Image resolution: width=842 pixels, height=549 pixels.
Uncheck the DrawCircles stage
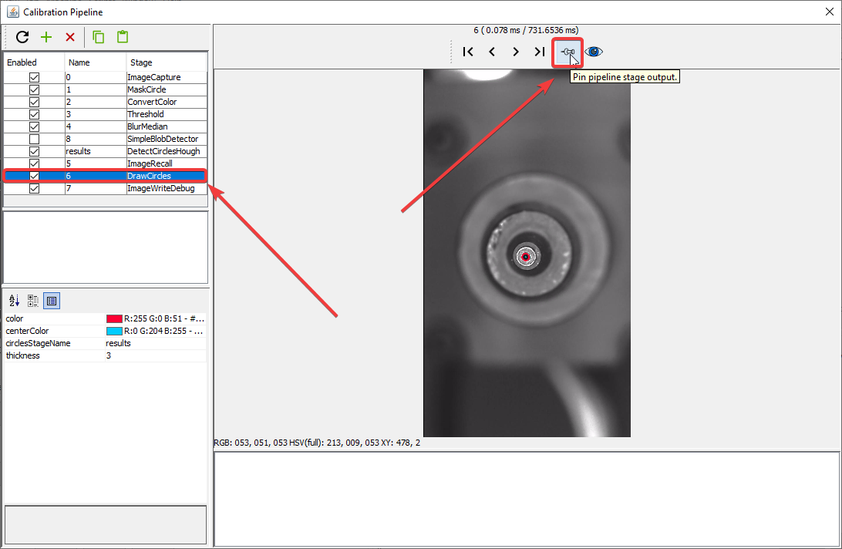[x=35, y=177]
